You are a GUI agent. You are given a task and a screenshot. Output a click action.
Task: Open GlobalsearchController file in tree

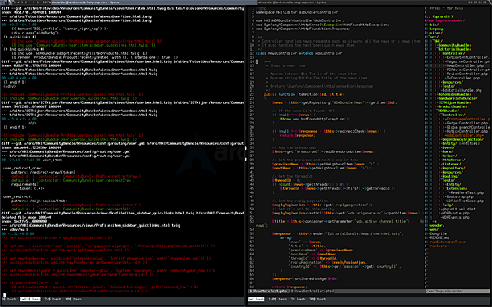coord(467,127)
